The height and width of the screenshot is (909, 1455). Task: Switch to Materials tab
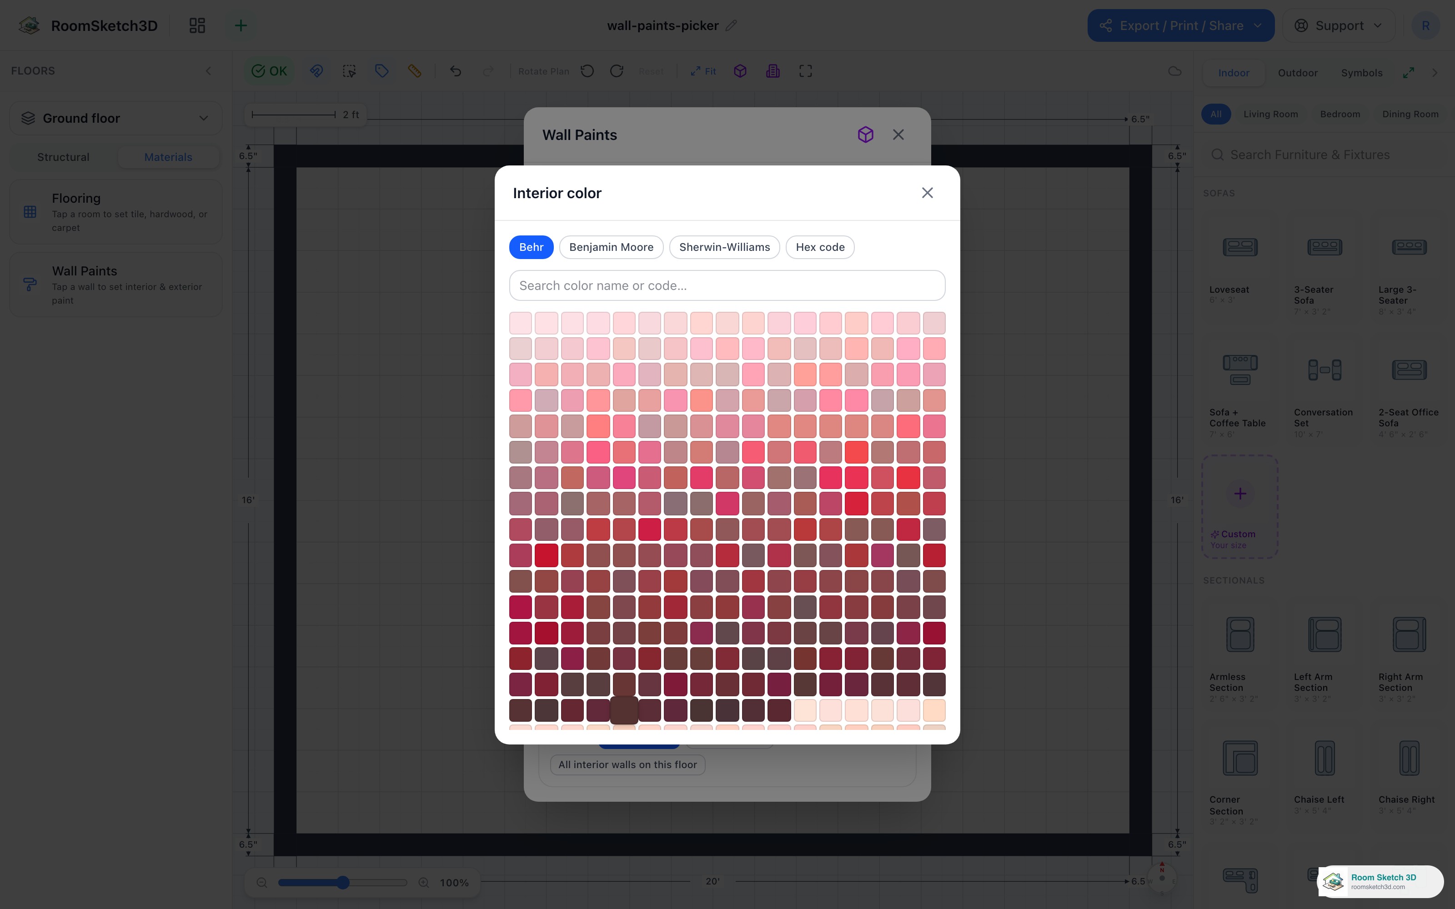click(x=168, y=157)
